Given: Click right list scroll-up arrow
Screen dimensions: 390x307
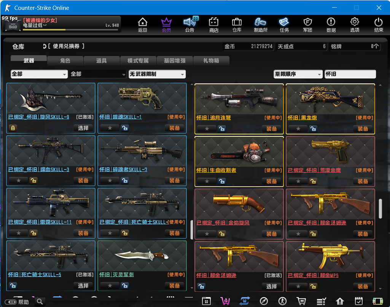Looking at the screenshot, I should (380, 85).
